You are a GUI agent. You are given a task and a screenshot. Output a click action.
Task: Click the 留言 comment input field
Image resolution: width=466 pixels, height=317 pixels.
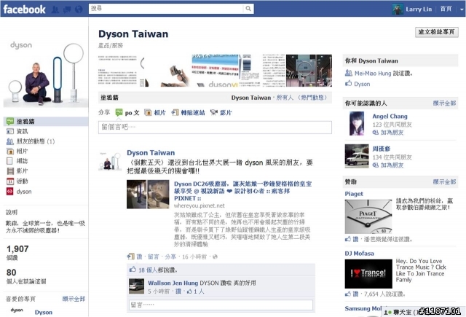click(x=221, y=305)
